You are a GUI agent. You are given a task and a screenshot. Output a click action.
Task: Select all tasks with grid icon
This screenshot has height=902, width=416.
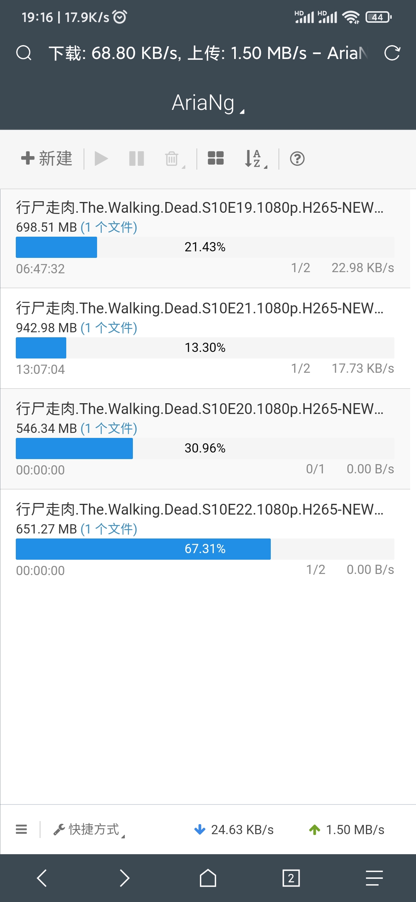point(216,158)
